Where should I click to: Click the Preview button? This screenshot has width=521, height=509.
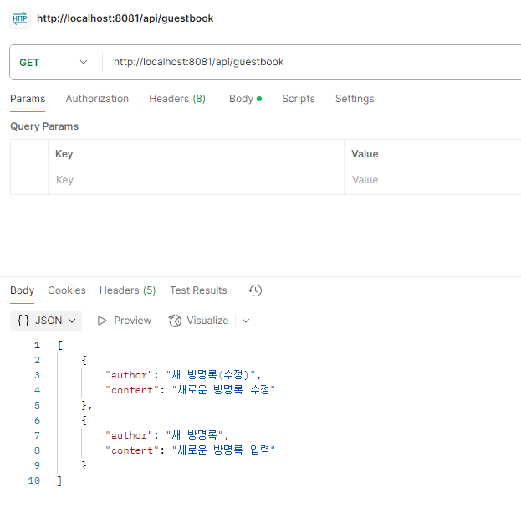tap(125, 321)
